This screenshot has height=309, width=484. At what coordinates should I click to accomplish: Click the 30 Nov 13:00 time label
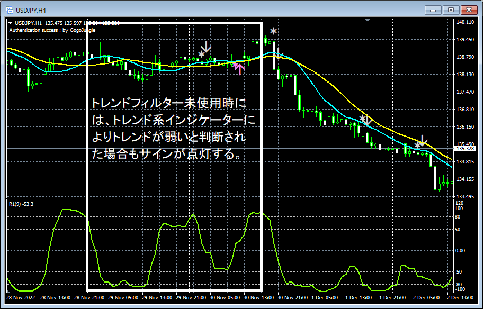[x=258, y=298]
